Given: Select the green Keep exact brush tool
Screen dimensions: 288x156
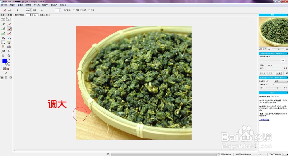Looking at the screenshot, I should point(3,24).
